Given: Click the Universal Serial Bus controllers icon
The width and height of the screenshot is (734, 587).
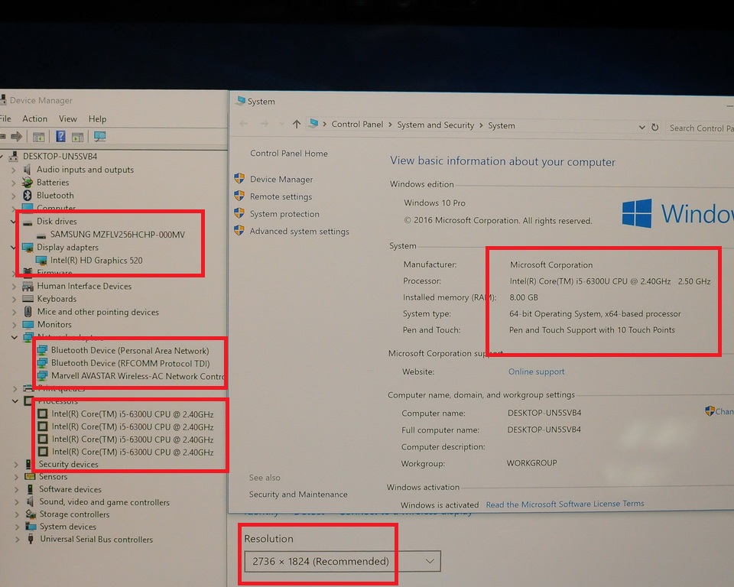Looking at the screenshot, I should tap(31, 539).
